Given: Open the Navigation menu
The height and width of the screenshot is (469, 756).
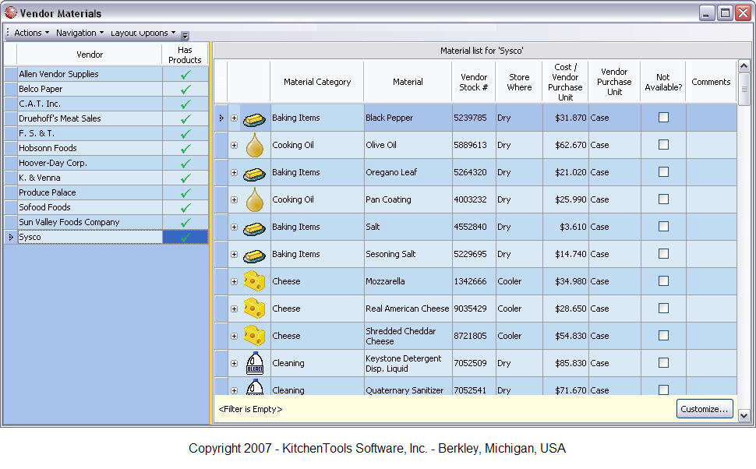Looking at the screenshot, I should coord(79,33).
